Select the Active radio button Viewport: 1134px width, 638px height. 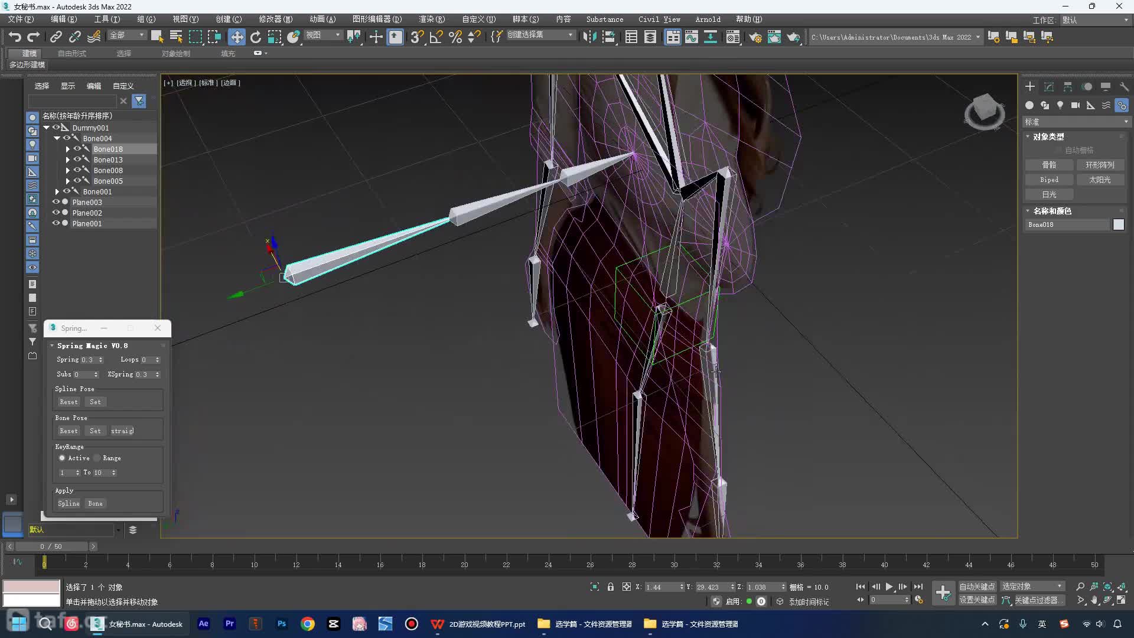pyautogui.click(x=62, y=458)
